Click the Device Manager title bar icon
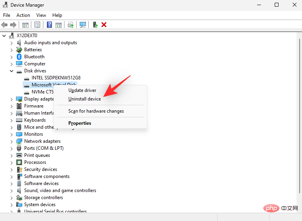This screenshot has width=302, height=221. pyautogui.click(x=5, y=5)
